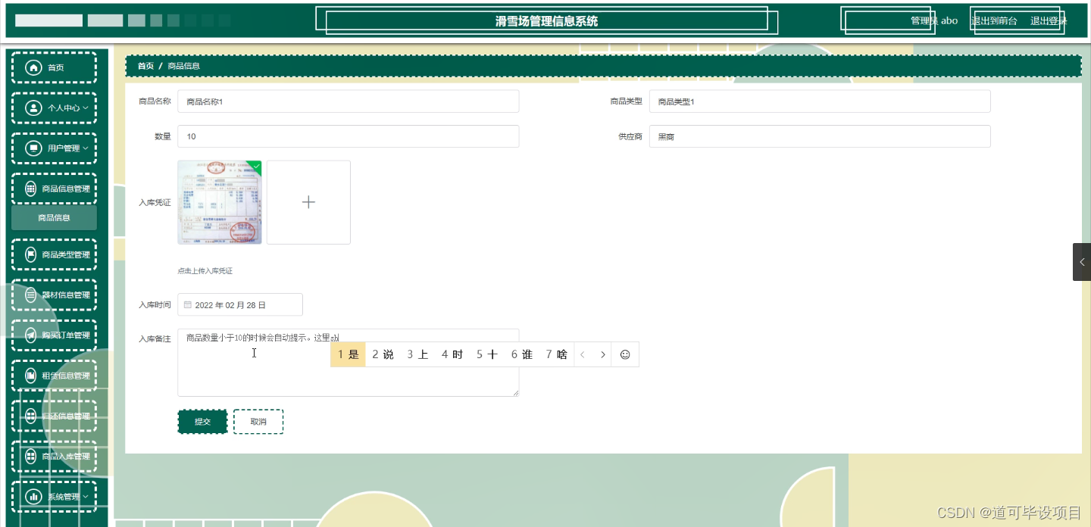The height and width of the screenshot is (527, 1091).
Task: Go to the previous IME candidate page arrow
Action: [583, 354]
